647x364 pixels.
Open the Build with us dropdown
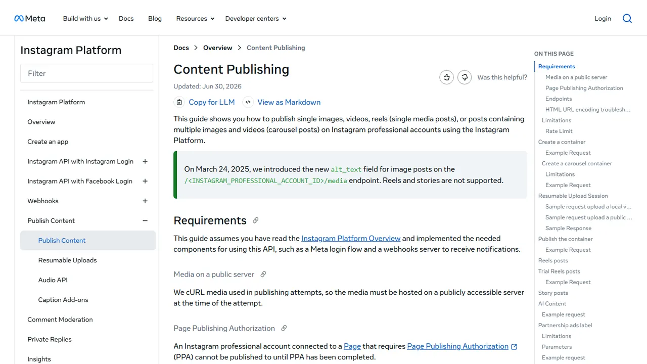click(85, 19)
